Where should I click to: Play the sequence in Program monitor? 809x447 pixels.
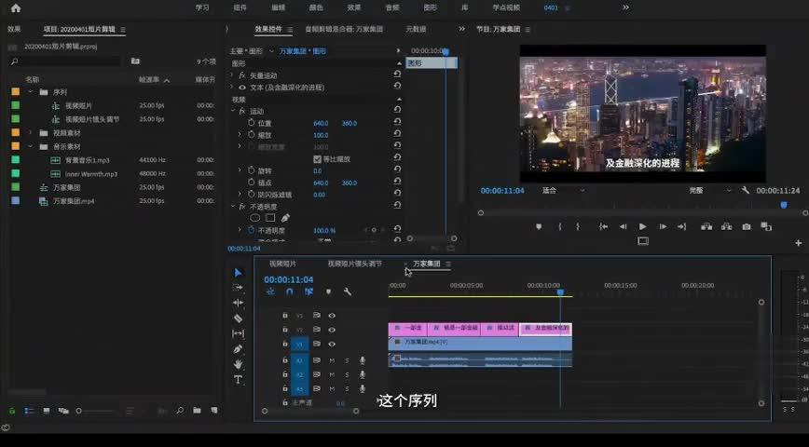click(642, 226)
